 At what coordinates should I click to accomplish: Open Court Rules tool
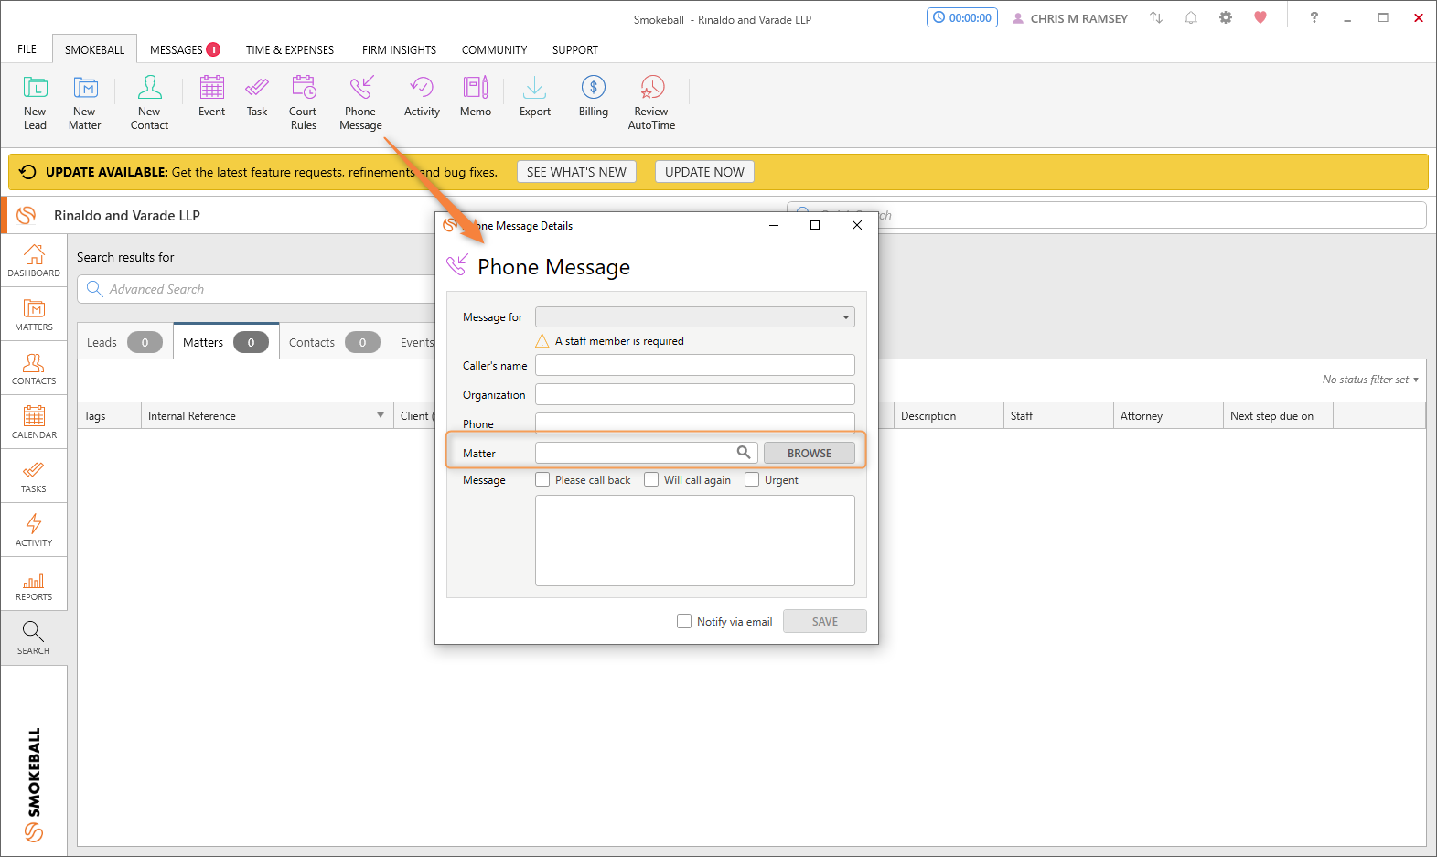coord(303,102)
